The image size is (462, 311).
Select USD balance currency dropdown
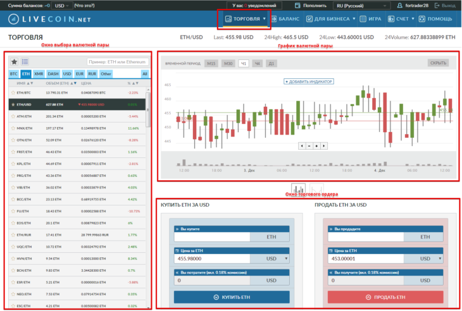tap(61, 6)
